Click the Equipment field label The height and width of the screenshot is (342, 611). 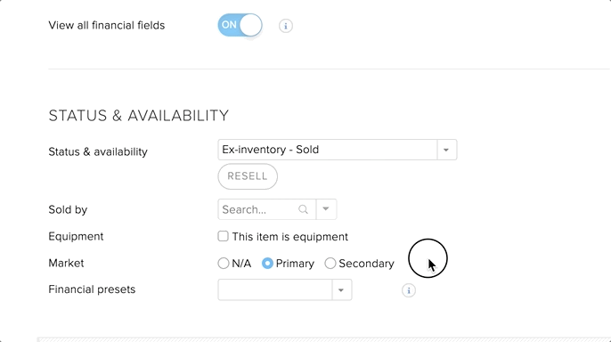(x=76, y=236)
